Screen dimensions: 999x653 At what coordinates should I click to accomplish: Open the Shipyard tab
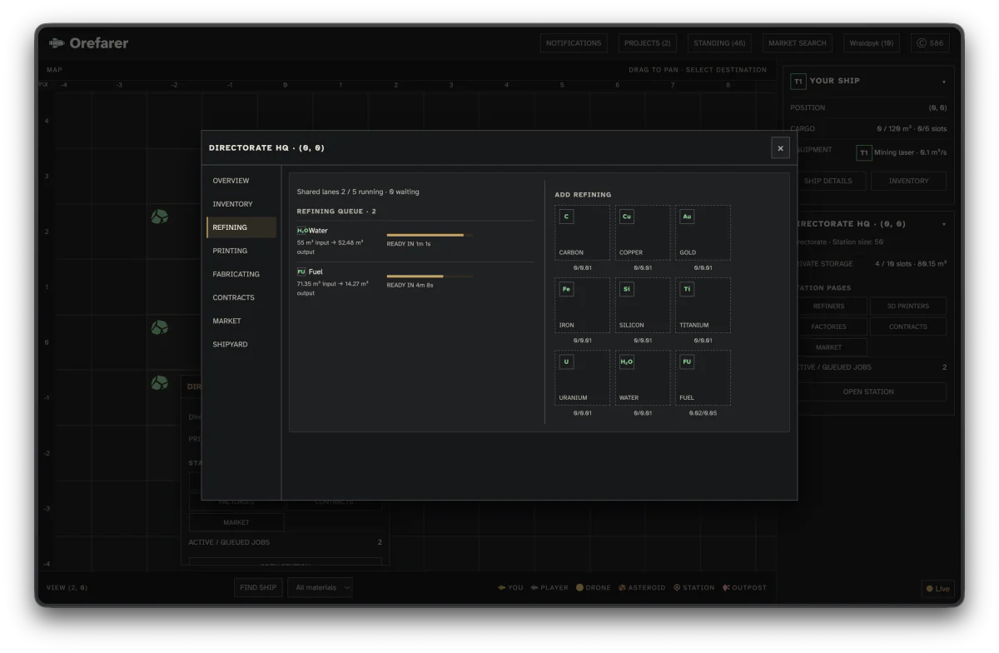click(241, 344)
